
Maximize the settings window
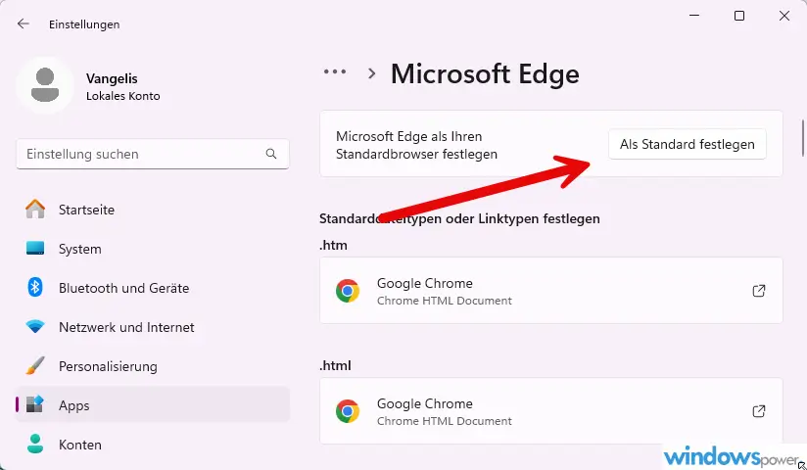click(739, 16)
